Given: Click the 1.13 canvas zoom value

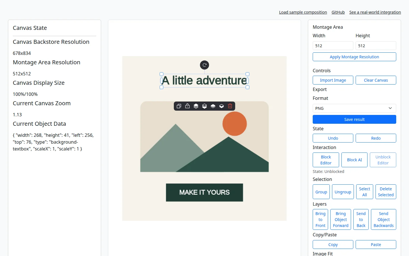Looking at the screenshot, I should point(17,115).
